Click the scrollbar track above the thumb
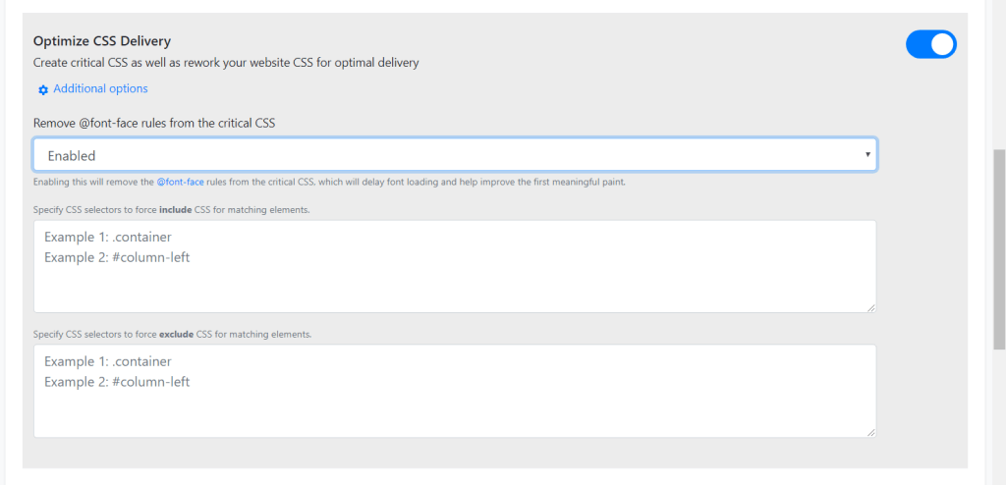This screenshot has width=1006, height=485. (x=999, y=75)
